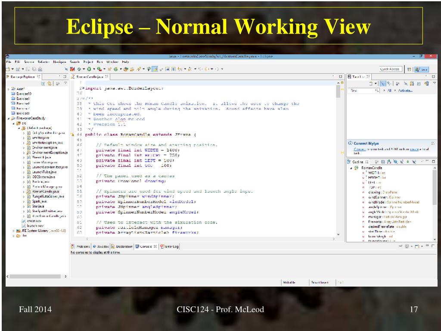The image size is (441, 331).
Task: Click the Open Type package icon
Action: (126, 69)
